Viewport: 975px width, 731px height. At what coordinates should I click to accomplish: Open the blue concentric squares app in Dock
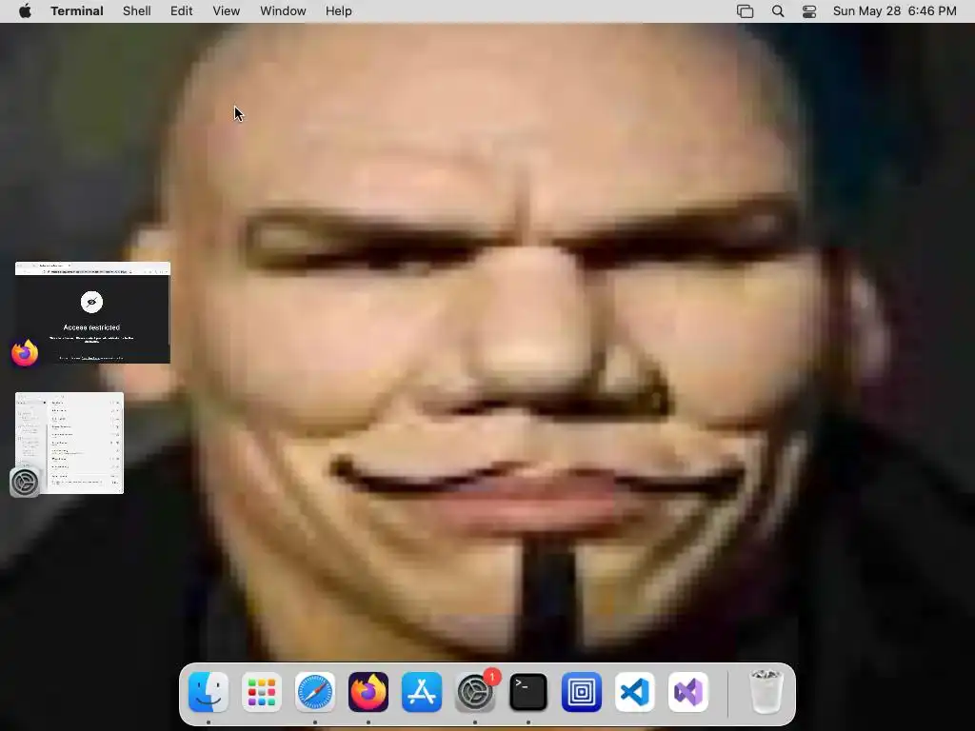click(x=582, y=692)
